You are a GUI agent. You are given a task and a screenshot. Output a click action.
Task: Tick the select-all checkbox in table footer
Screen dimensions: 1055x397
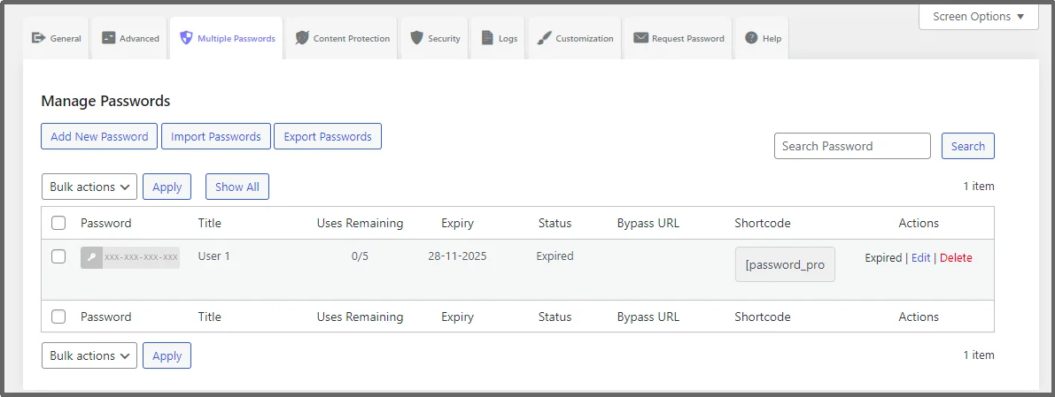click(x=58, y=317)
